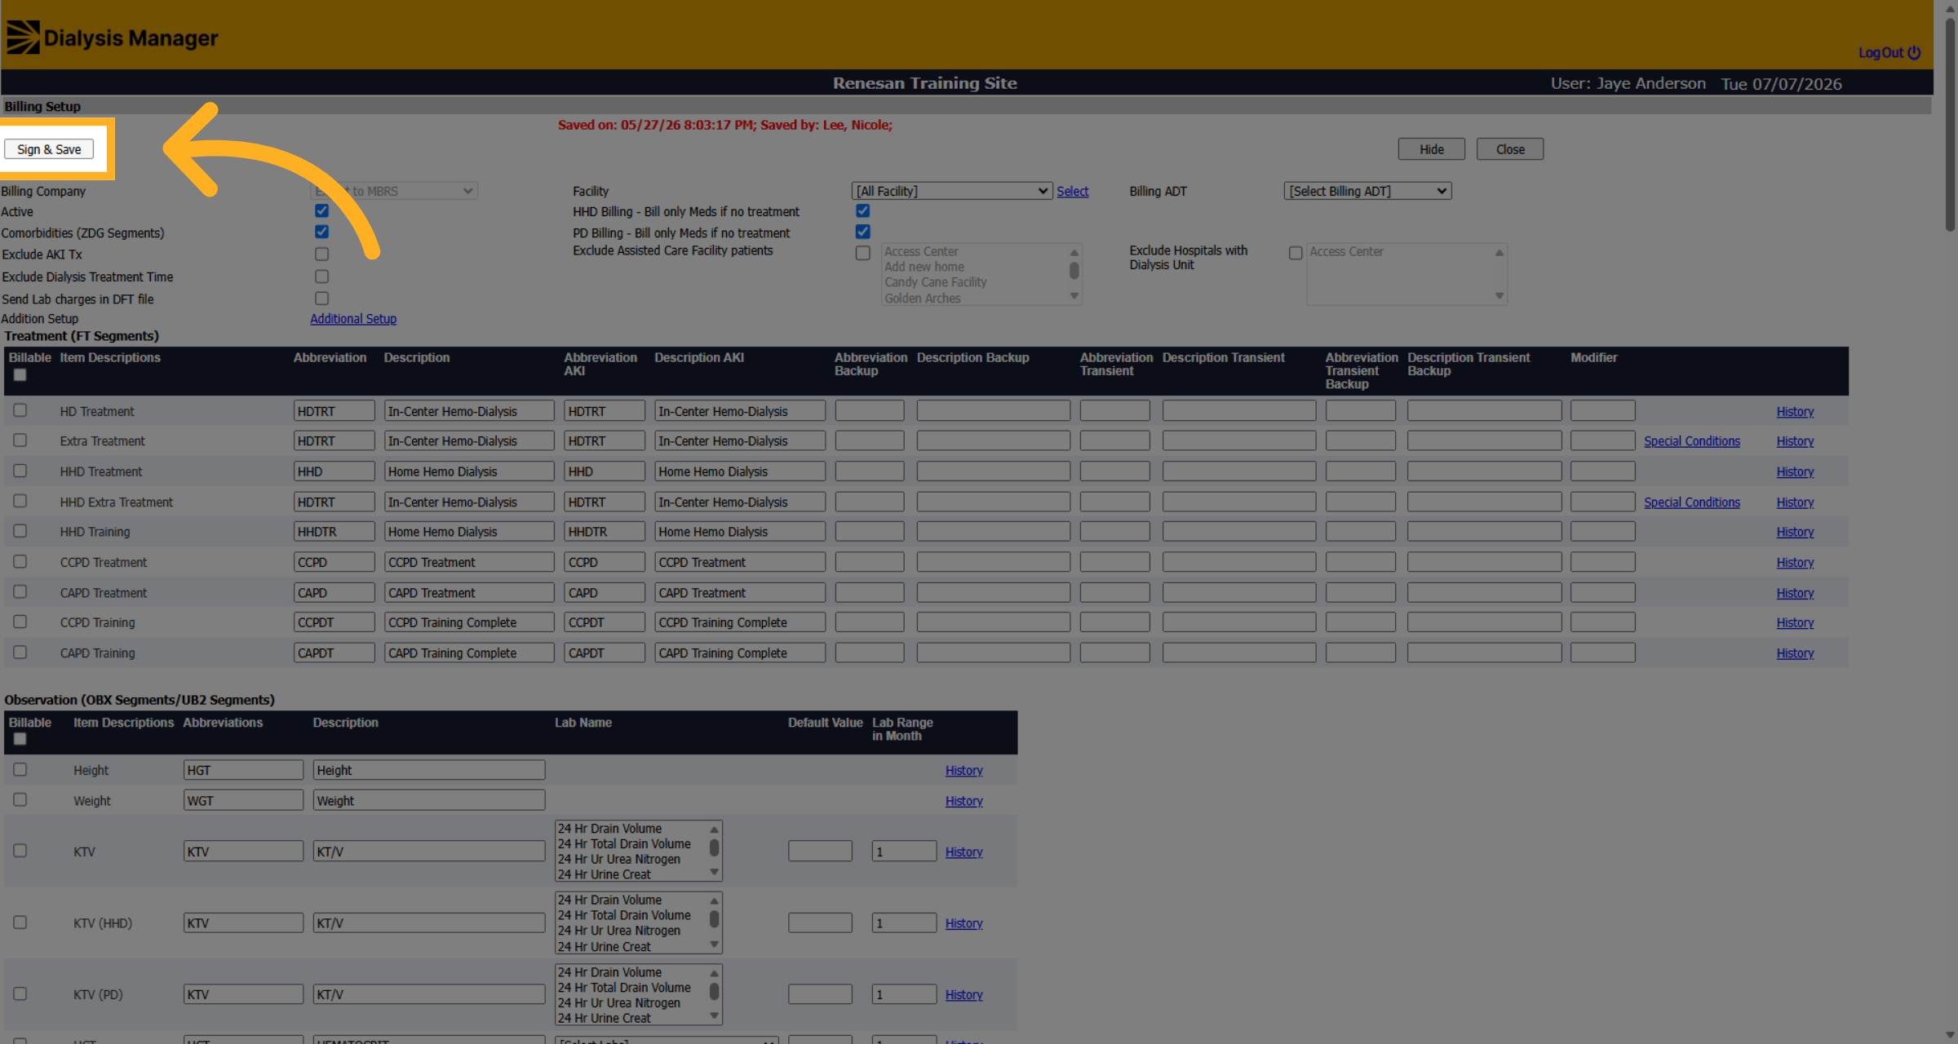Open History for the HD Treatment row
The width and height of the screenshot is (1958, 1044).
point(1795,412)
